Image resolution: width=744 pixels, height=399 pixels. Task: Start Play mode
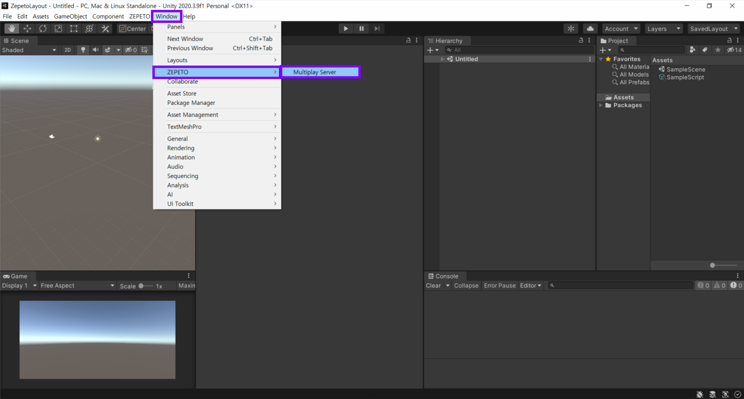tap(346, 29)
